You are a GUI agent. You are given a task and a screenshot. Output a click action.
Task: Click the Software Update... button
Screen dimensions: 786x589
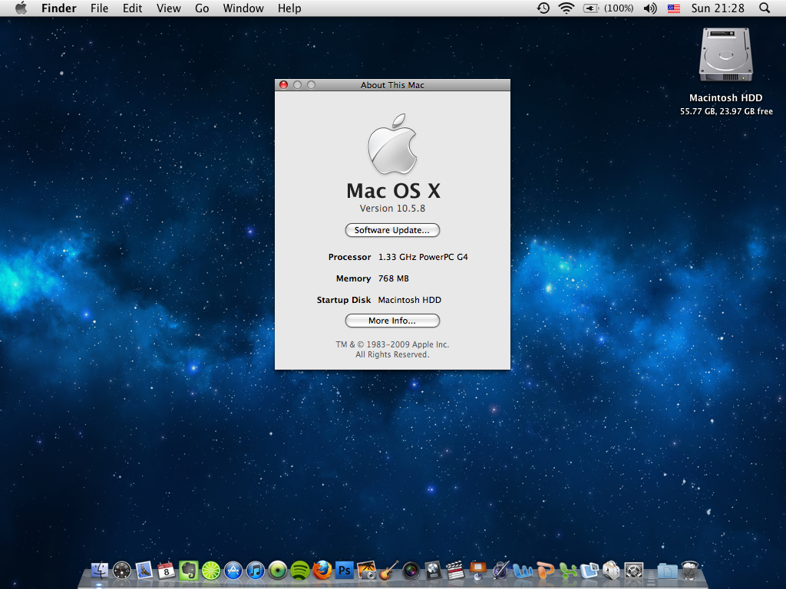click(392, 230)
